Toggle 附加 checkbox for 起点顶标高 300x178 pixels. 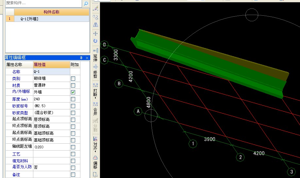tap(73, 120)
